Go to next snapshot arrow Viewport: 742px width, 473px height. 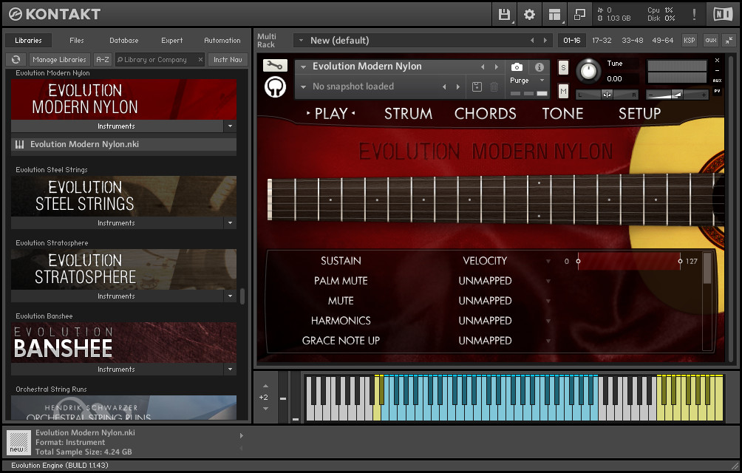coord(458,86)
